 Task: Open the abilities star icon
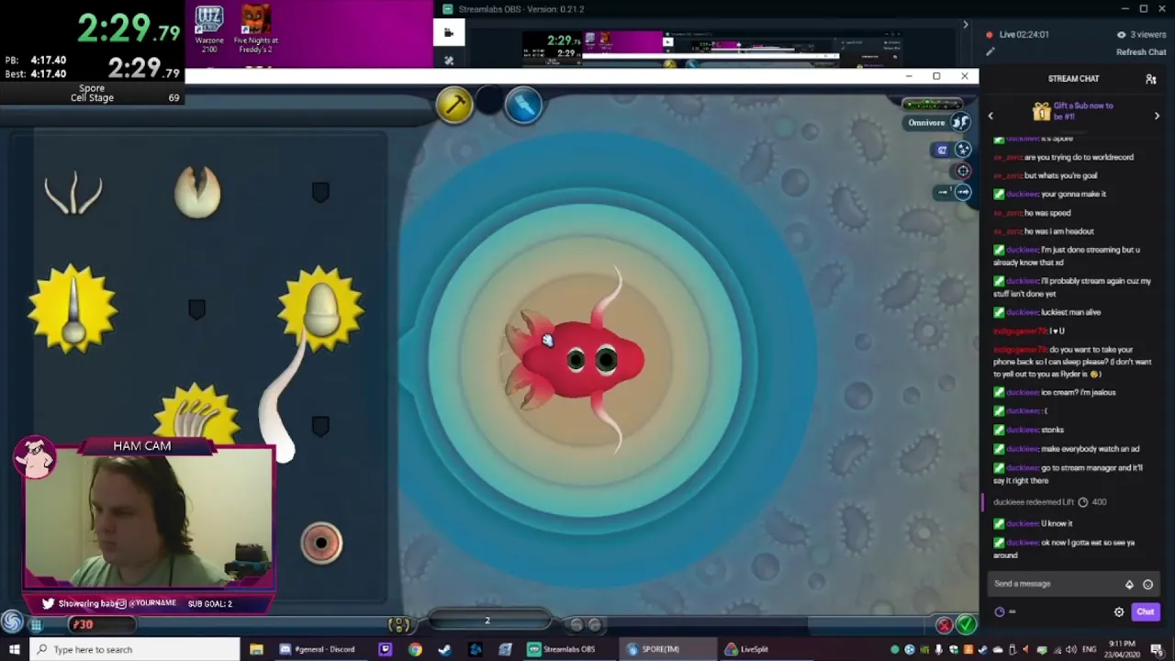point(963,150)
